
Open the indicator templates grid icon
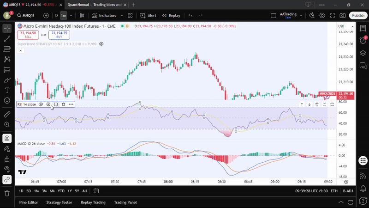click(130, 16)
